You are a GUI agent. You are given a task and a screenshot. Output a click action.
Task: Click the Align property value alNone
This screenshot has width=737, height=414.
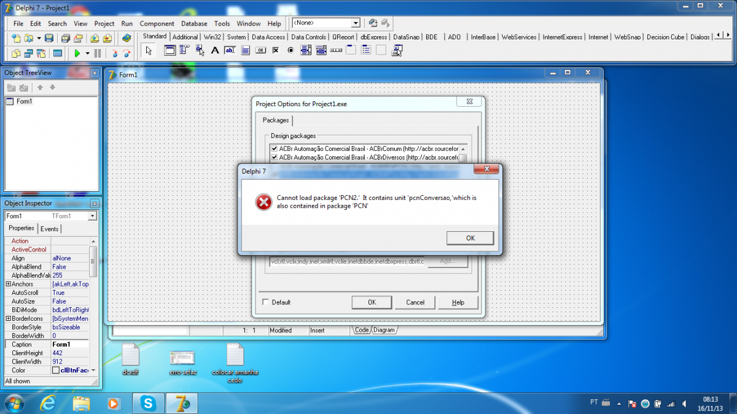point(70,258)
